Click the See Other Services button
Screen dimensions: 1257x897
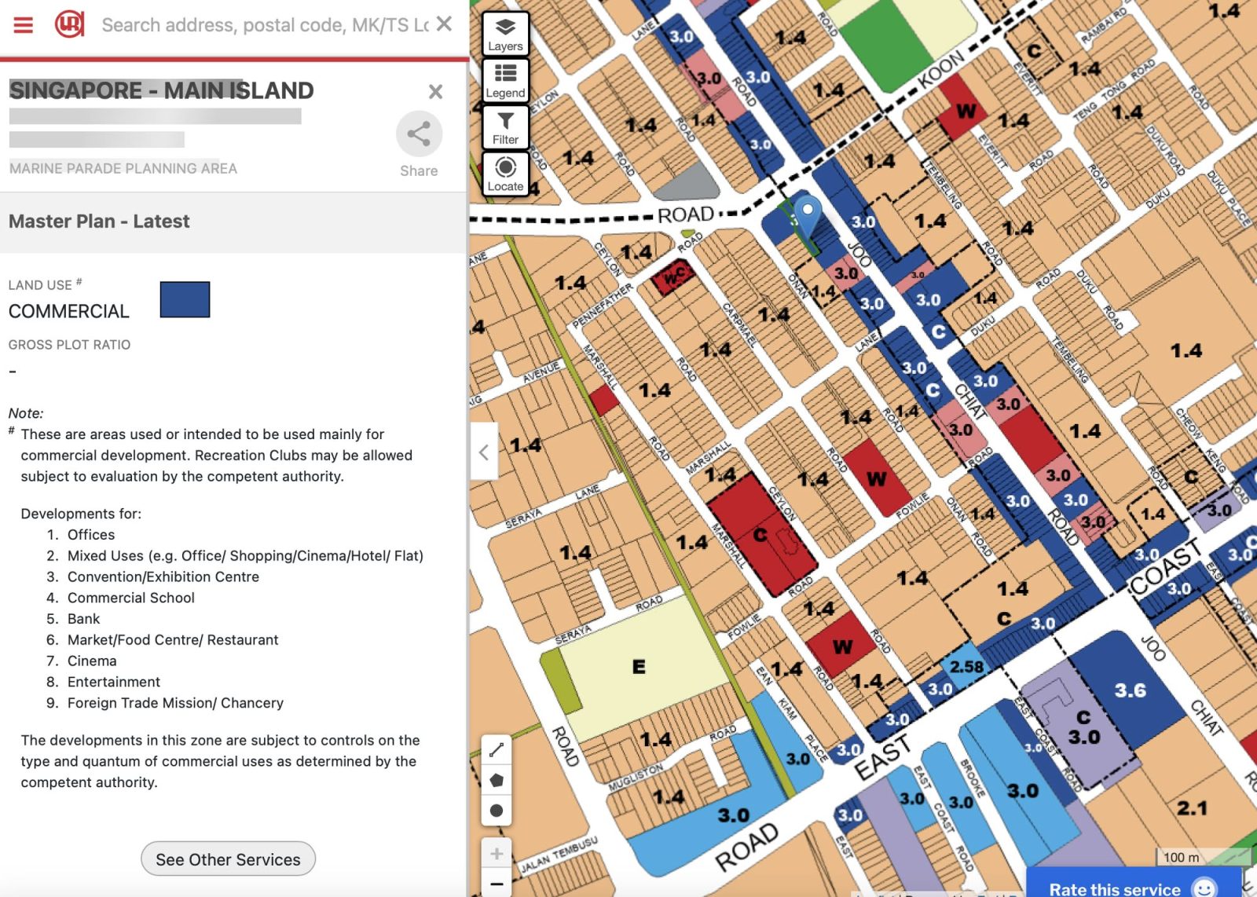228,859
